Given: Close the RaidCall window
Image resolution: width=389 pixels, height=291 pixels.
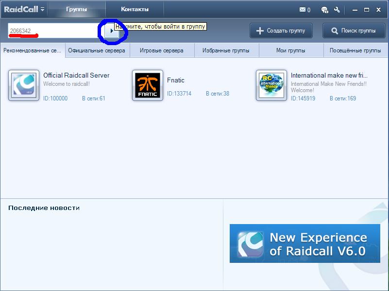Looking at the screenshot, I should pos(378,10).
